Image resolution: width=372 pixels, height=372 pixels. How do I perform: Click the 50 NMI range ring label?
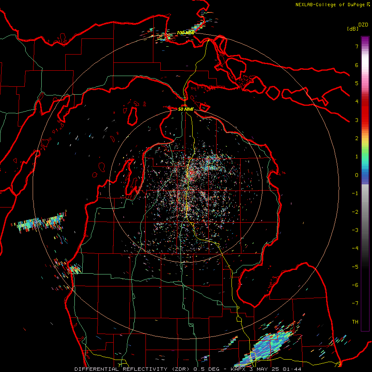(186, 109)
